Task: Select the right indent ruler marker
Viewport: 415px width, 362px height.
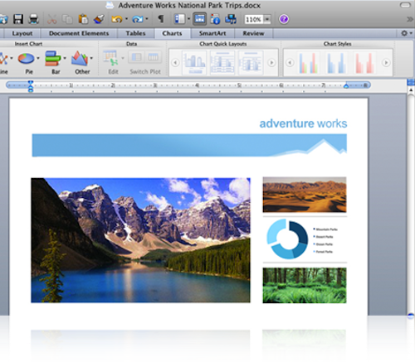Action: click(x=346, y=86)
